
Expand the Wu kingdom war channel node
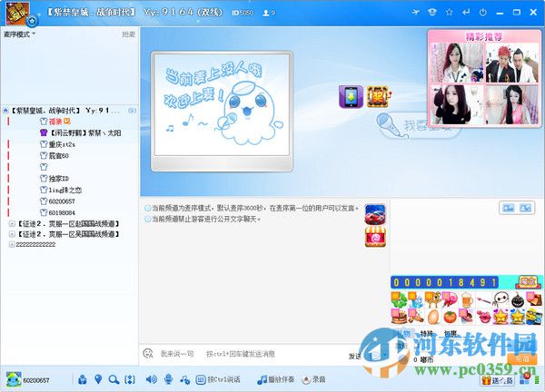(x=12, y=234)
